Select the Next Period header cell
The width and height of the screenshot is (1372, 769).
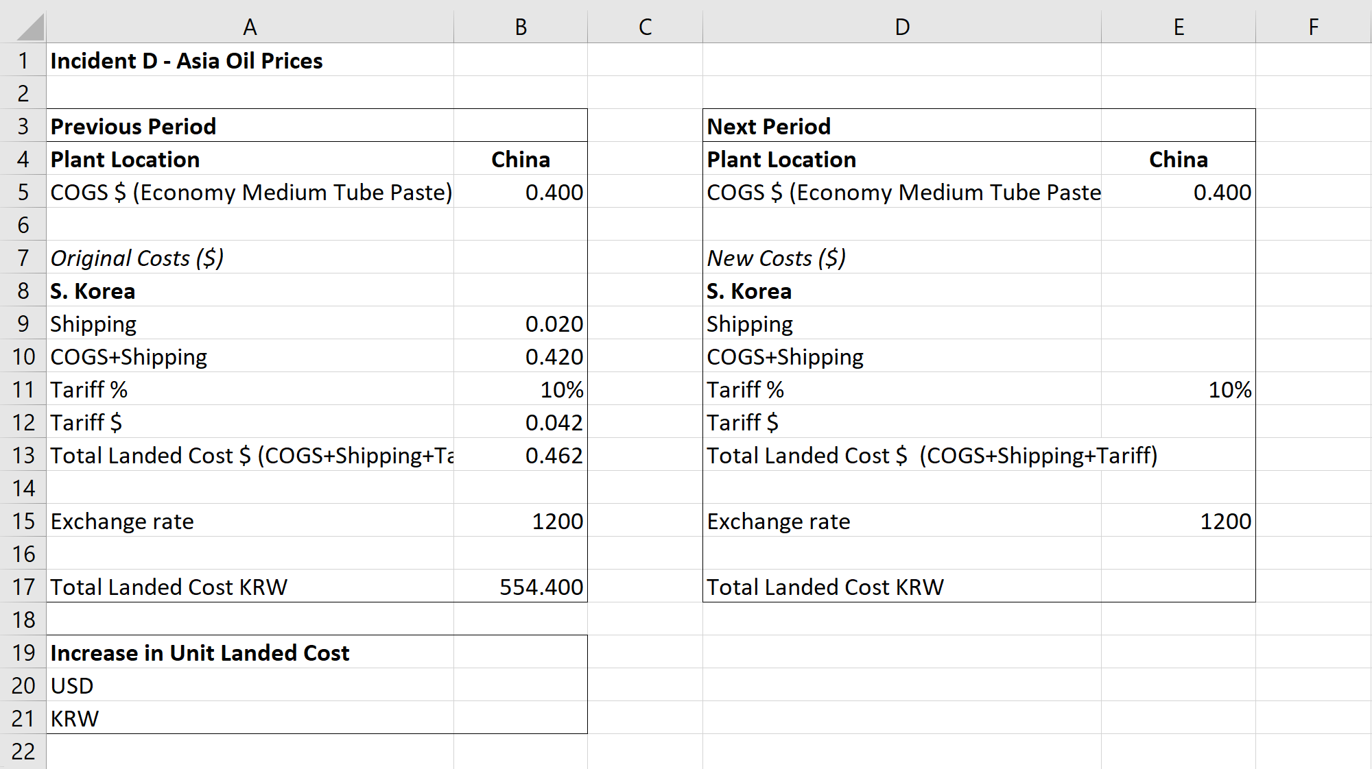768,127
